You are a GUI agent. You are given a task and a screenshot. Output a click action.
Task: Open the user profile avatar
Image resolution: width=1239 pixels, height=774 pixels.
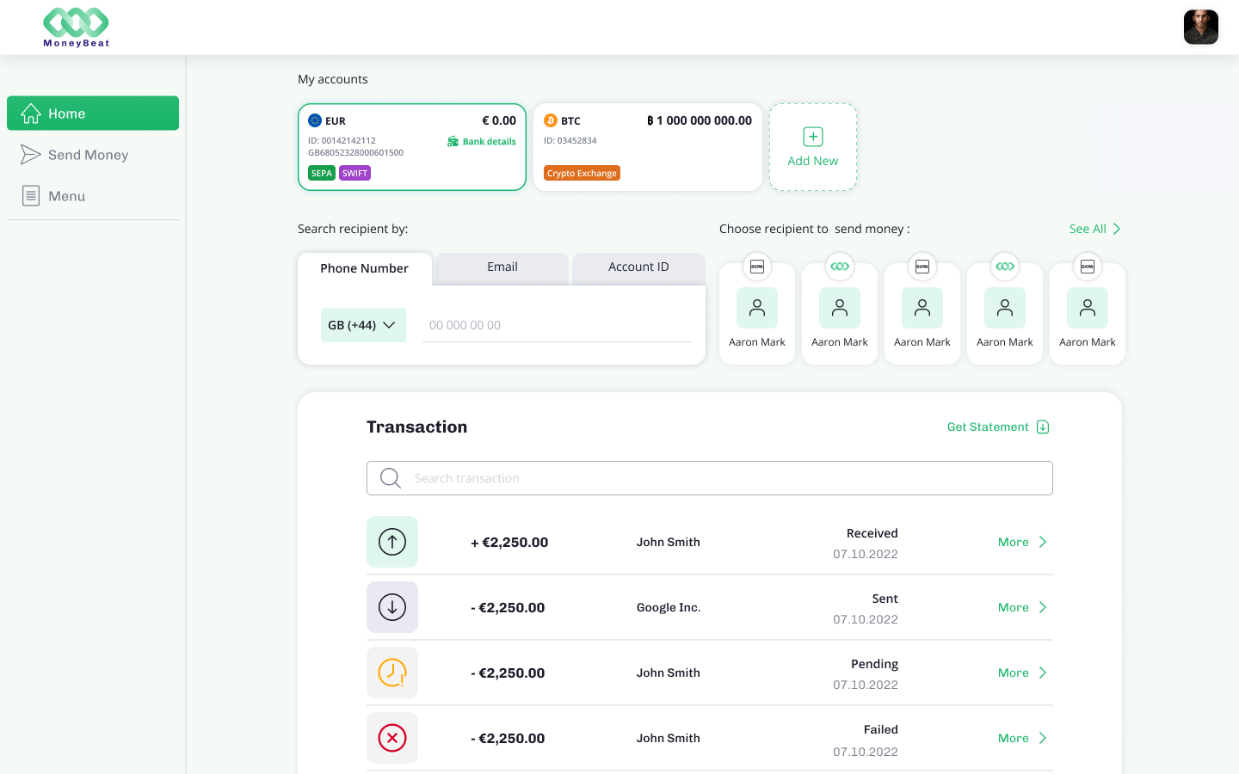(x=1200, y=27)
